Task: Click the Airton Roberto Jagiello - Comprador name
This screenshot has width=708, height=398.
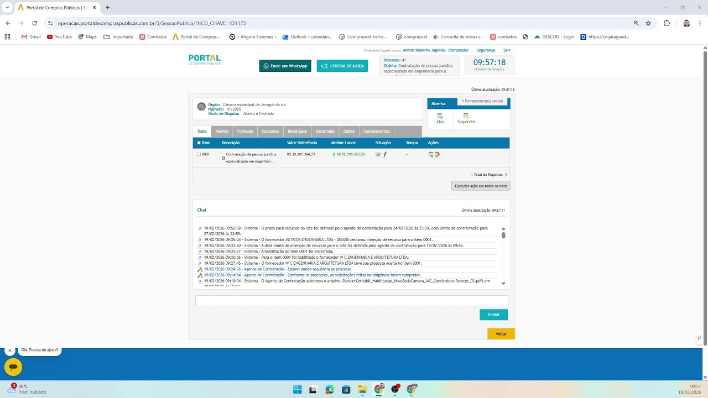Action: (435, 50)
